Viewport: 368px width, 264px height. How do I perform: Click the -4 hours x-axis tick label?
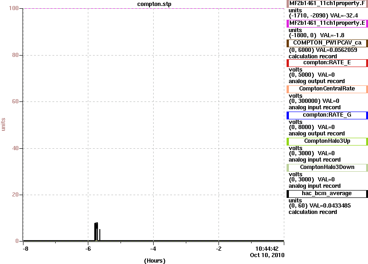coord(153,249)
